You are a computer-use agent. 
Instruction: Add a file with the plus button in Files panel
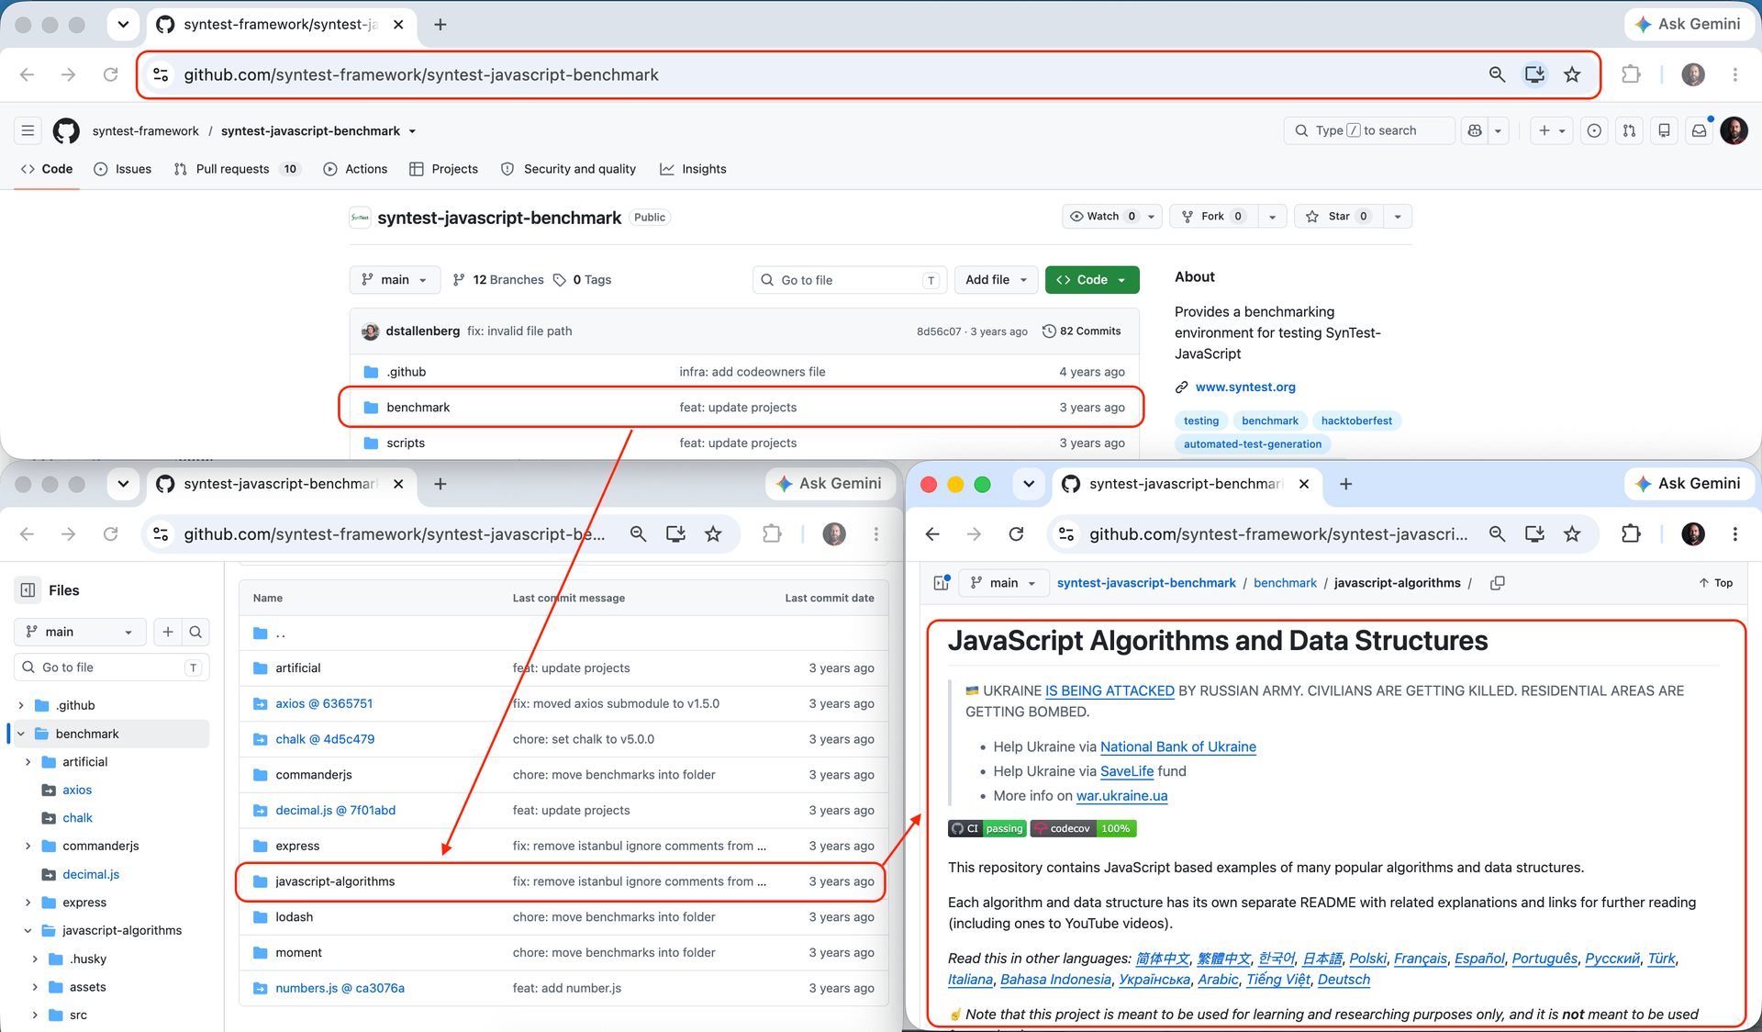[x=168, y=632]
